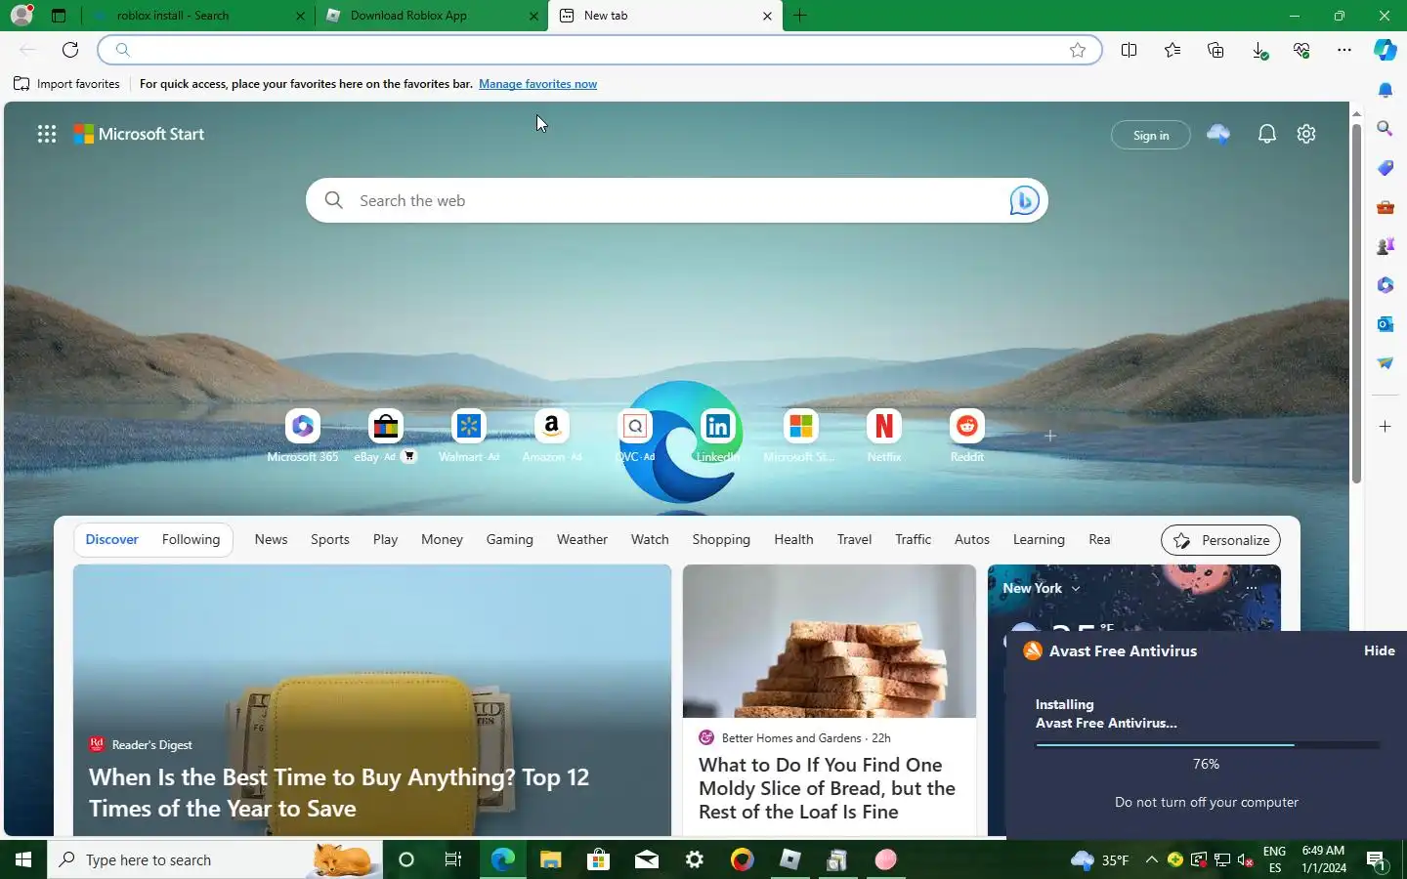The image size is (1407, 879).
Task: Open the Favorites toolbar icon
Action: pos(1172,50)
